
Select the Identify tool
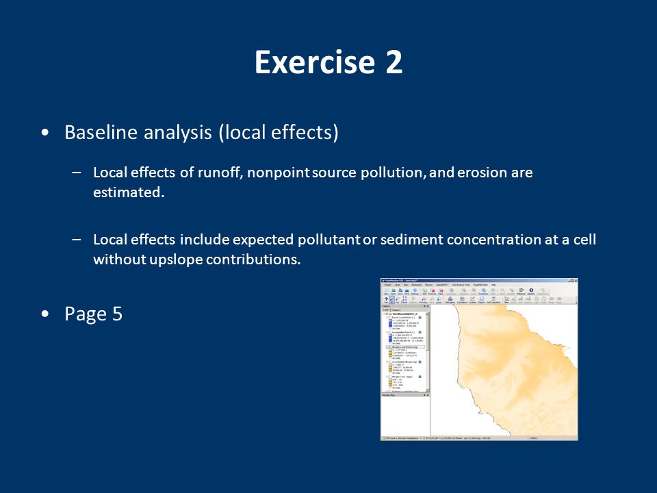pyautogui.click(x=531, y=292)
